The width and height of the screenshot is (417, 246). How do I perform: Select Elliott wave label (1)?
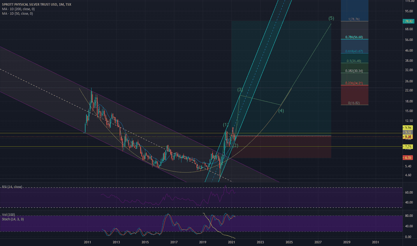point(226,124)
